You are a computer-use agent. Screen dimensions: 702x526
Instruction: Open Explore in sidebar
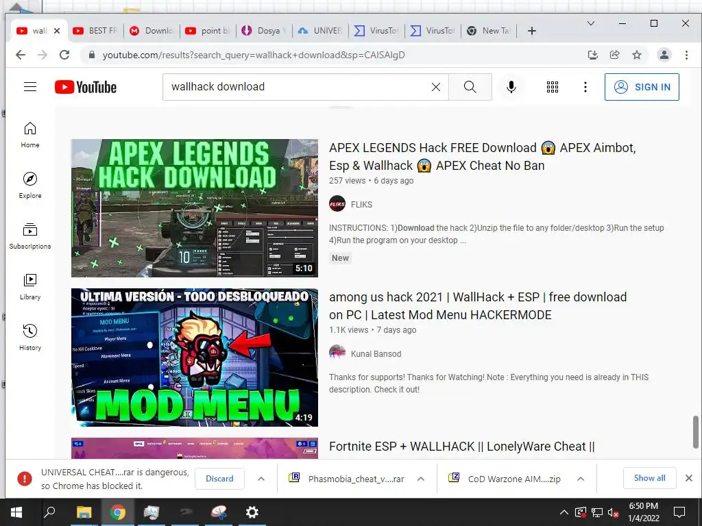coord(30,185)
